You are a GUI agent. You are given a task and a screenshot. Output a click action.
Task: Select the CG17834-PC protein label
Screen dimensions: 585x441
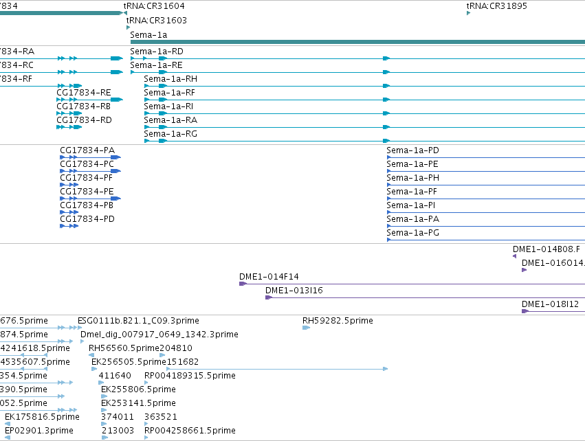pyautogui.click(x=87, y=164)
